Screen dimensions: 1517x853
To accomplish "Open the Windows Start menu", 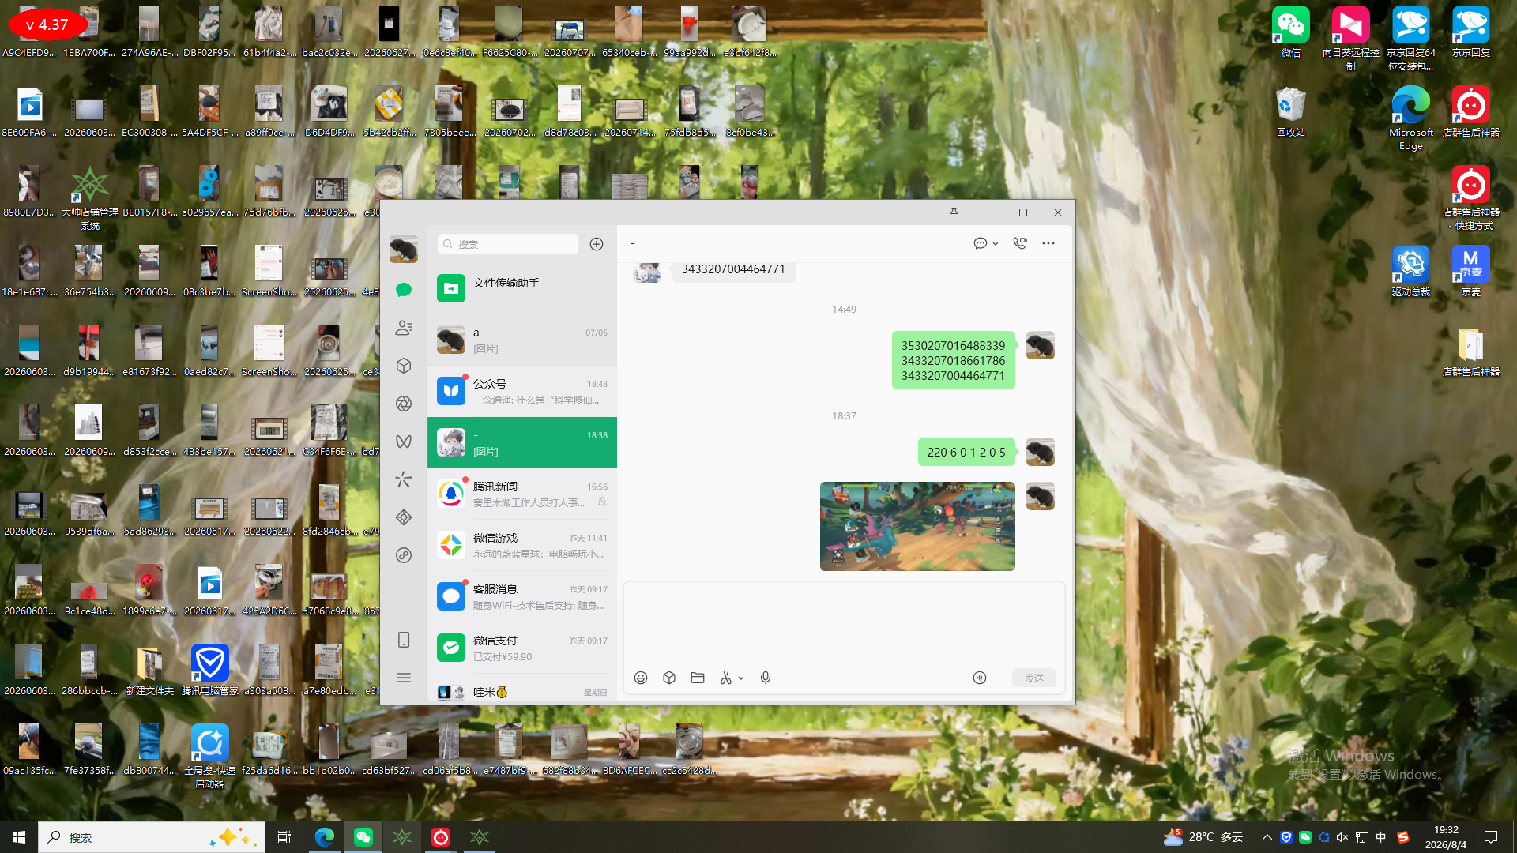I will pos(19,837).
